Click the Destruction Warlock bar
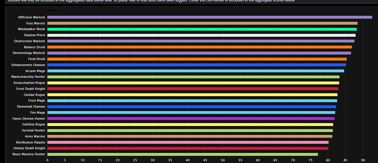378x163 pixels. tap(201, 41)
